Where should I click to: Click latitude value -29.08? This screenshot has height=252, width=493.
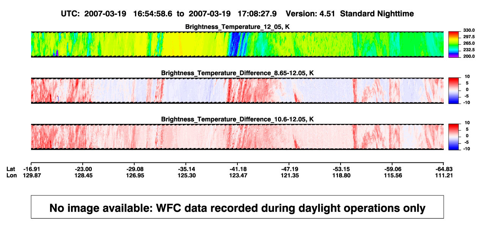[135, 169]
